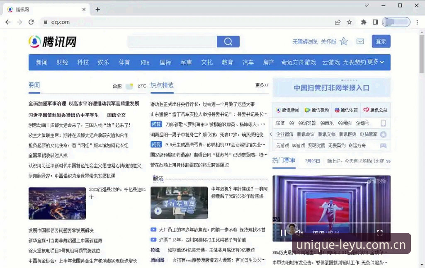Click the blue search magnifier button
The width and height of the screenshot is (425, 268).
tap(228, 42)
